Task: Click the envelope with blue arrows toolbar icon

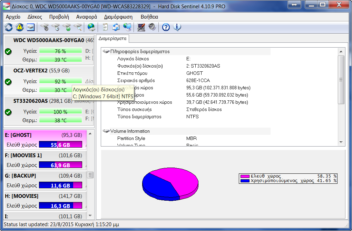Action: click(116, 27)
